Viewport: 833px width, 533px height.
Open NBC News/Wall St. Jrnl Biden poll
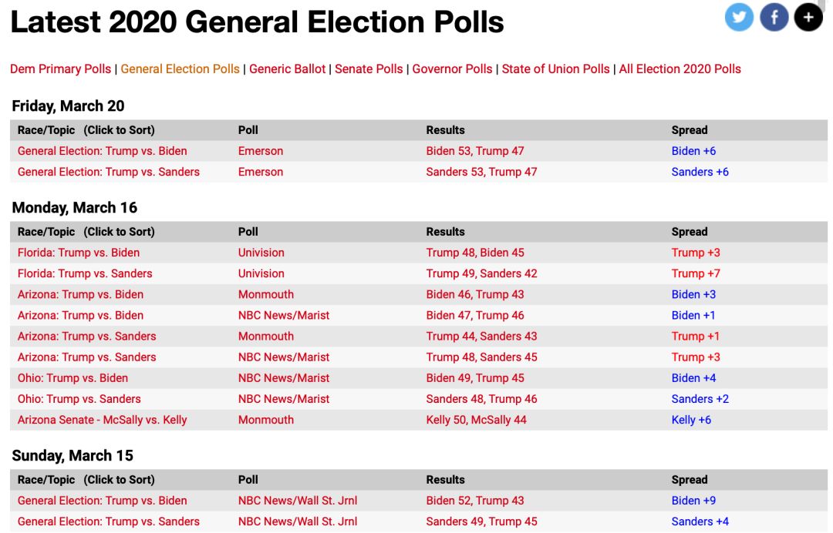297,501
